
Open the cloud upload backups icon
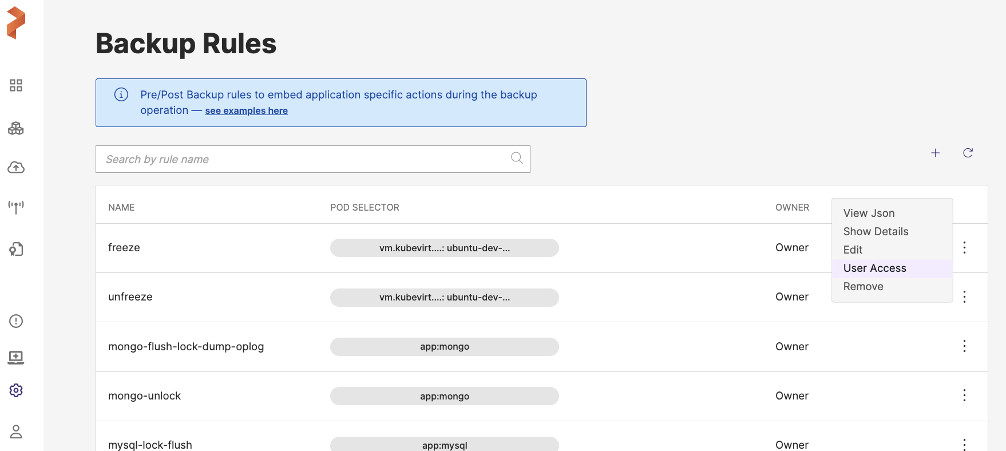(16, 168)
